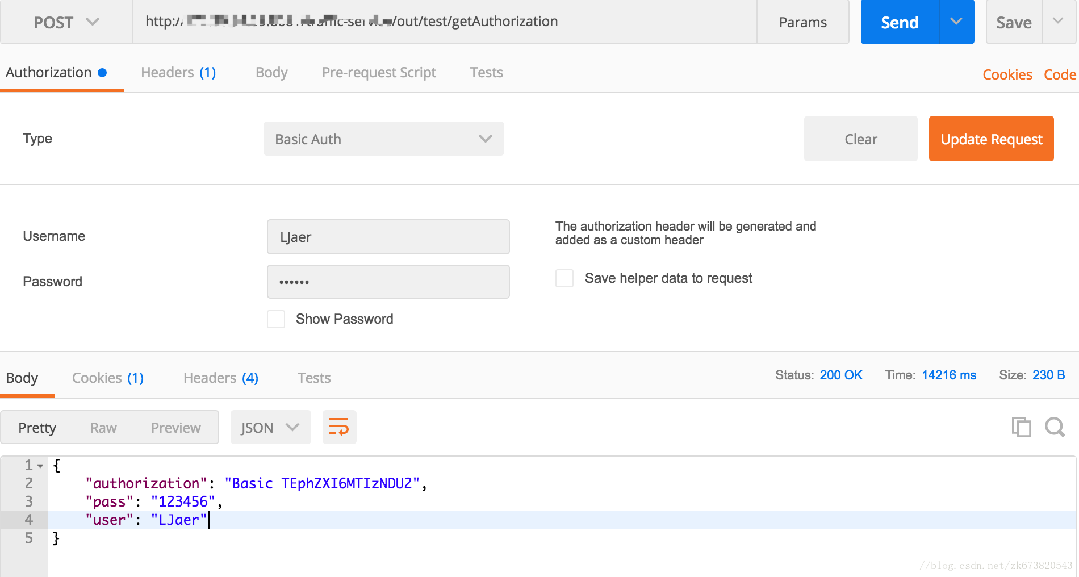Click the "Basic TEphZXI6MTIzNDU2" value
The height and width of the screenshot is (577, 1079).
[322, 483]
